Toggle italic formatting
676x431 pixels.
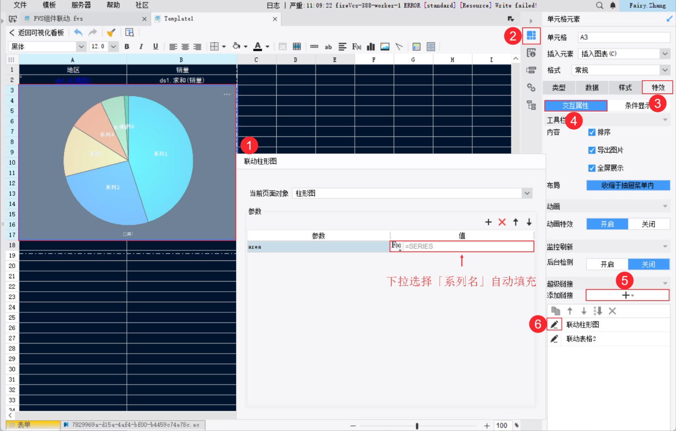click(141, 46)
